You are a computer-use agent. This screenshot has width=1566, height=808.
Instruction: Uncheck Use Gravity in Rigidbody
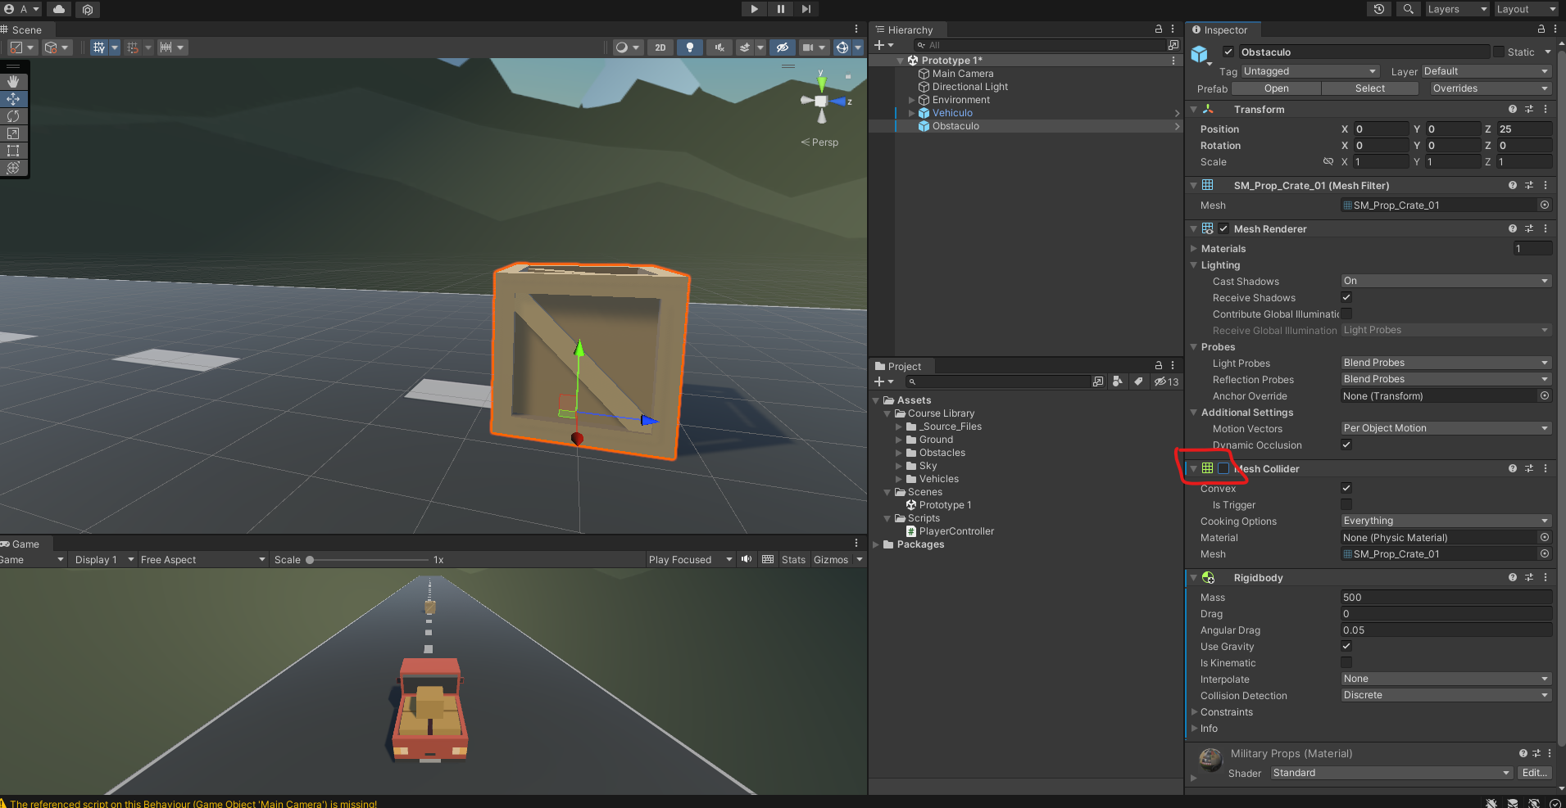click(1346, 646)
